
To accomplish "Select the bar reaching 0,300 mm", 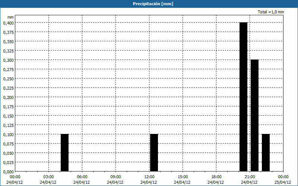I will (255, 115).
